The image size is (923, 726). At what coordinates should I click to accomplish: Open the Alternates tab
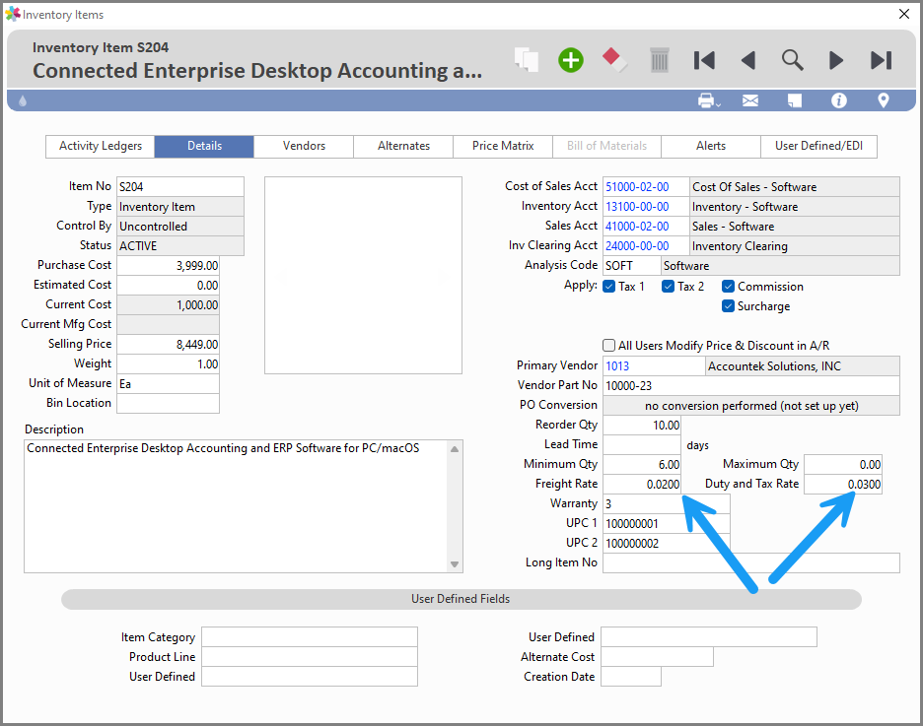pos(403,147)
